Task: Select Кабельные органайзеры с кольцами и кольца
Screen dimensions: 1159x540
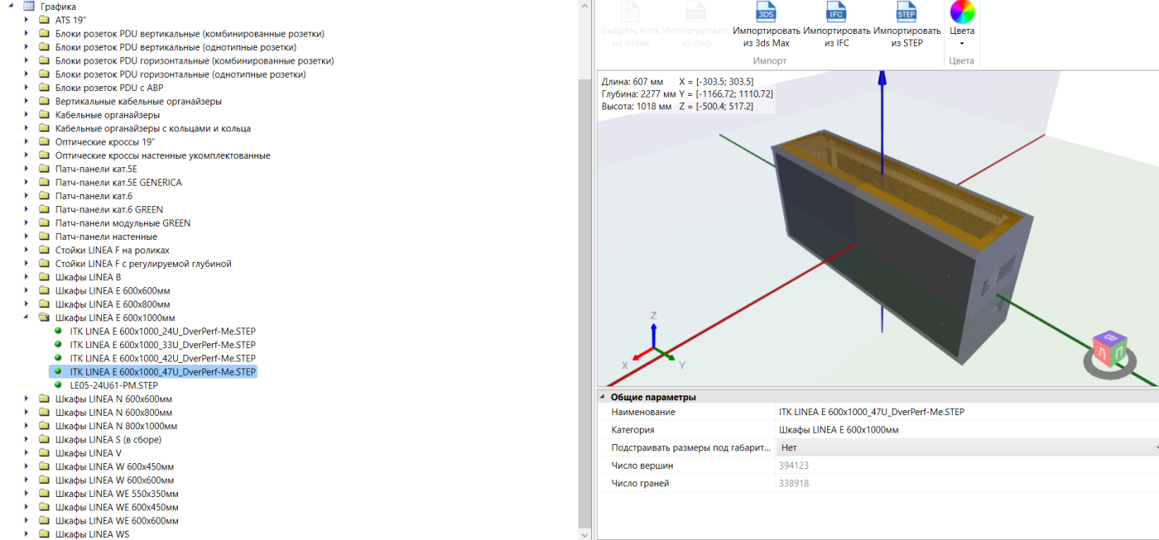Action: pos(153,128)
